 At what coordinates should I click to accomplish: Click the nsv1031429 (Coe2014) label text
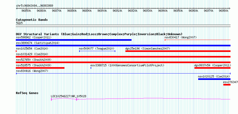pyautogui.click(x=32, y=54)
